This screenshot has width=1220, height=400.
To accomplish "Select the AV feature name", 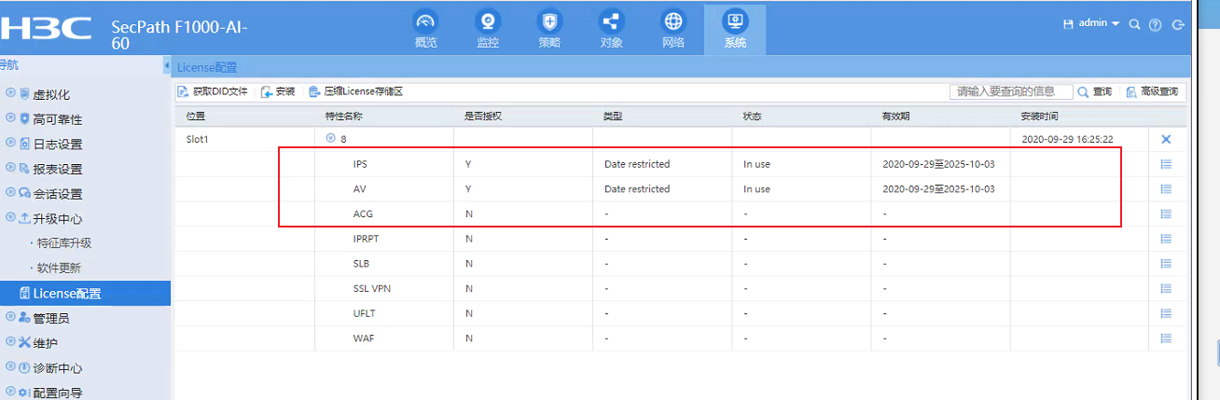I will [x=359, y=189].
